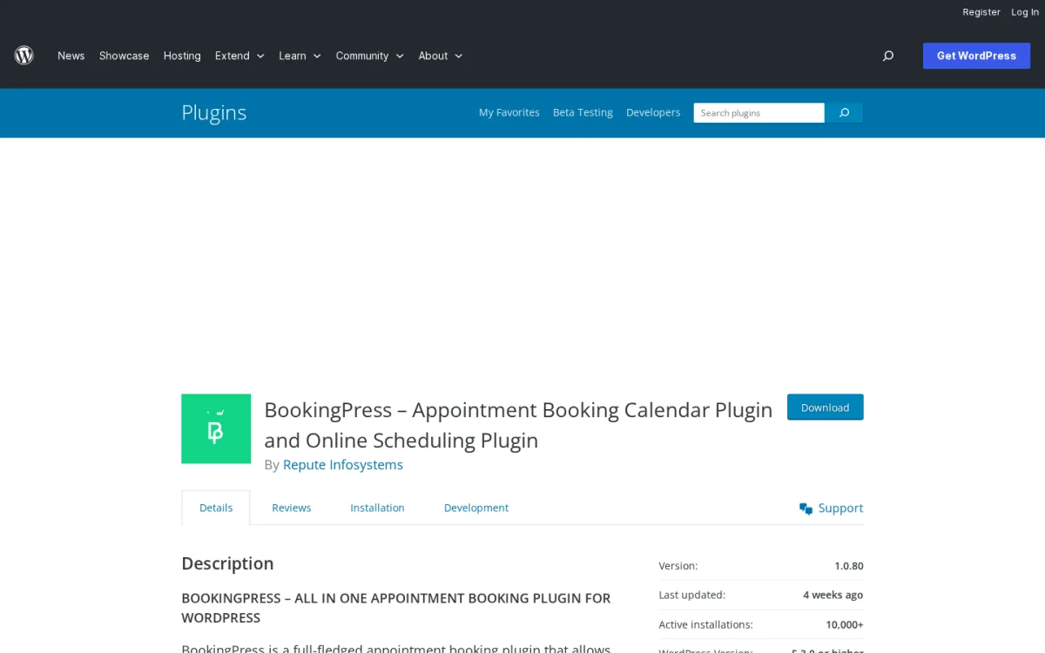Viewport: 1045px width, 653px height.
Task: Open Beta Testing link
Action: [x=583, y=112]
